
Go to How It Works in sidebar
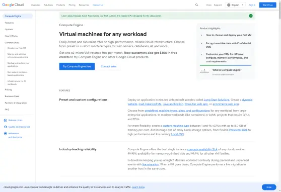click(11, 36)
